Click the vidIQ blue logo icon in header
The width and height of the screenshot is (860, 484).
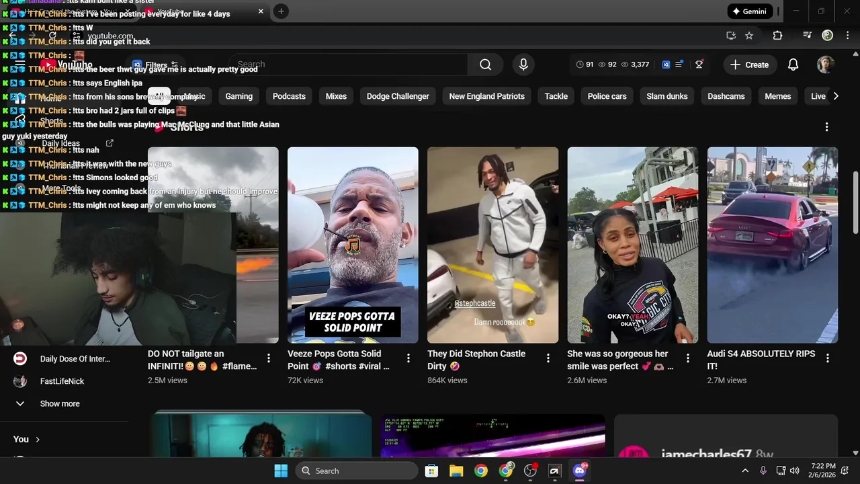point(666,65)
